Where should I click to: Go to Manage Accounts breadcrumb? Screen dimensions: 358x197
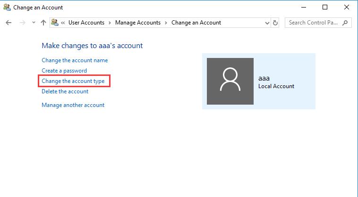click(x=138, y=23)
